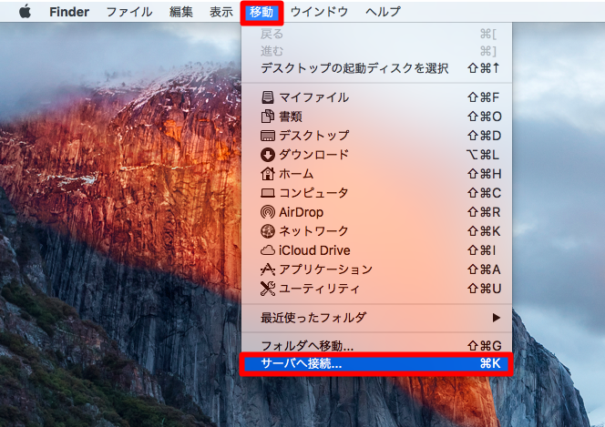Viewport: 605px width, 427px height.
Task: Open the ヘルプ menu
Action: (x=384, y=12)
